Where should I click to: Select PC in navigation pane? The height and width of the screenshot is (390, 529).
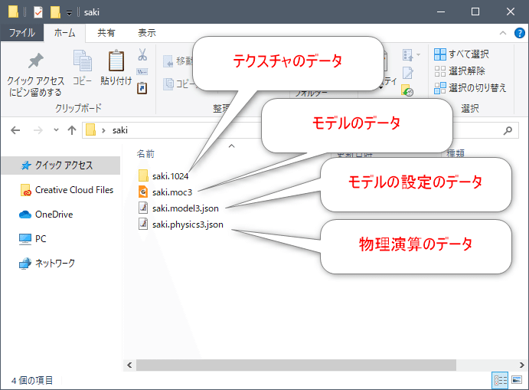click(x=33, y=239)
